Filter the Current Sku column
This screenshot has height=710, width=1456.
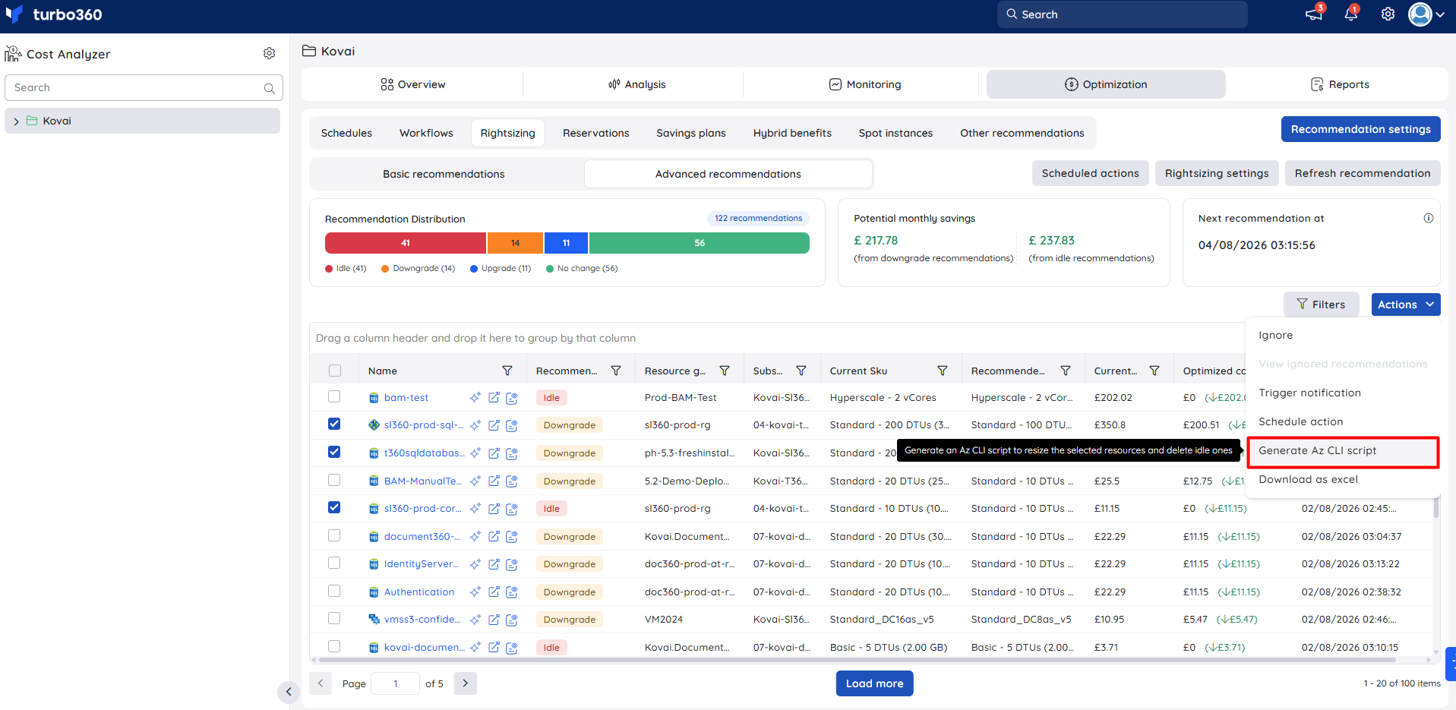[x=943, y=371]
